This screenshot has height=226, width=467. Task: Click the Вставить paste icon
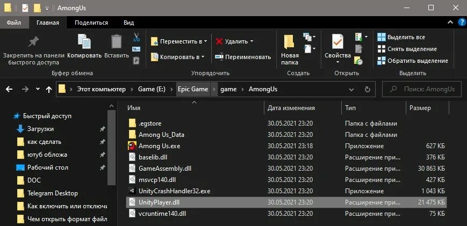(117, 42)
